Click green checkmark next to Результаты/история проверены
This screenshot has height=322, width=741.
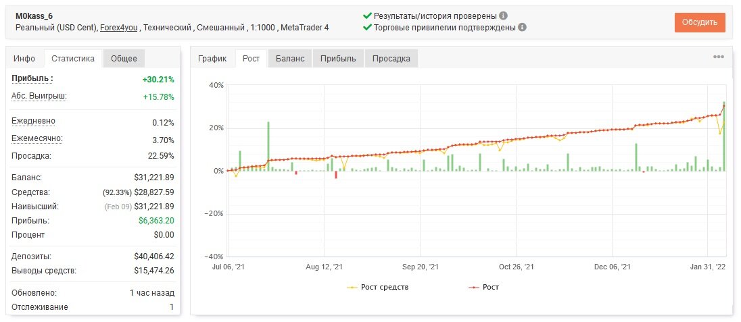tap(367, 16)
